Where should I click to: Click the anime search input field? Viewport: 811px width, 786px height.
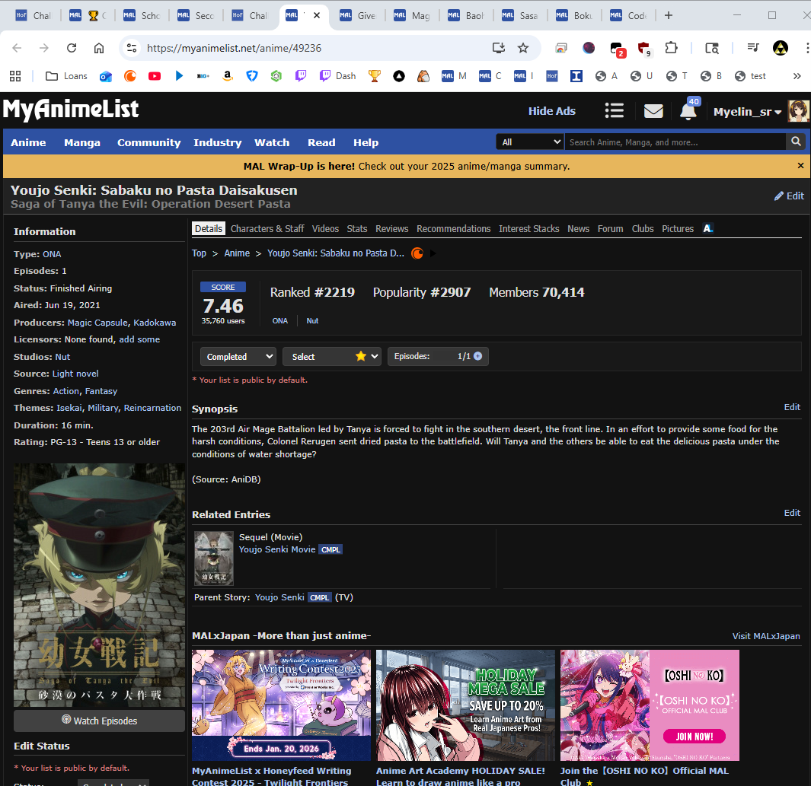675,142
